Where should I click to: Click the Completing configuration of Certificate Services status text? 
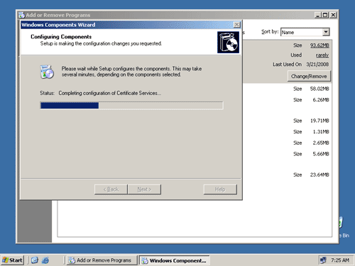tap(110, 93)
